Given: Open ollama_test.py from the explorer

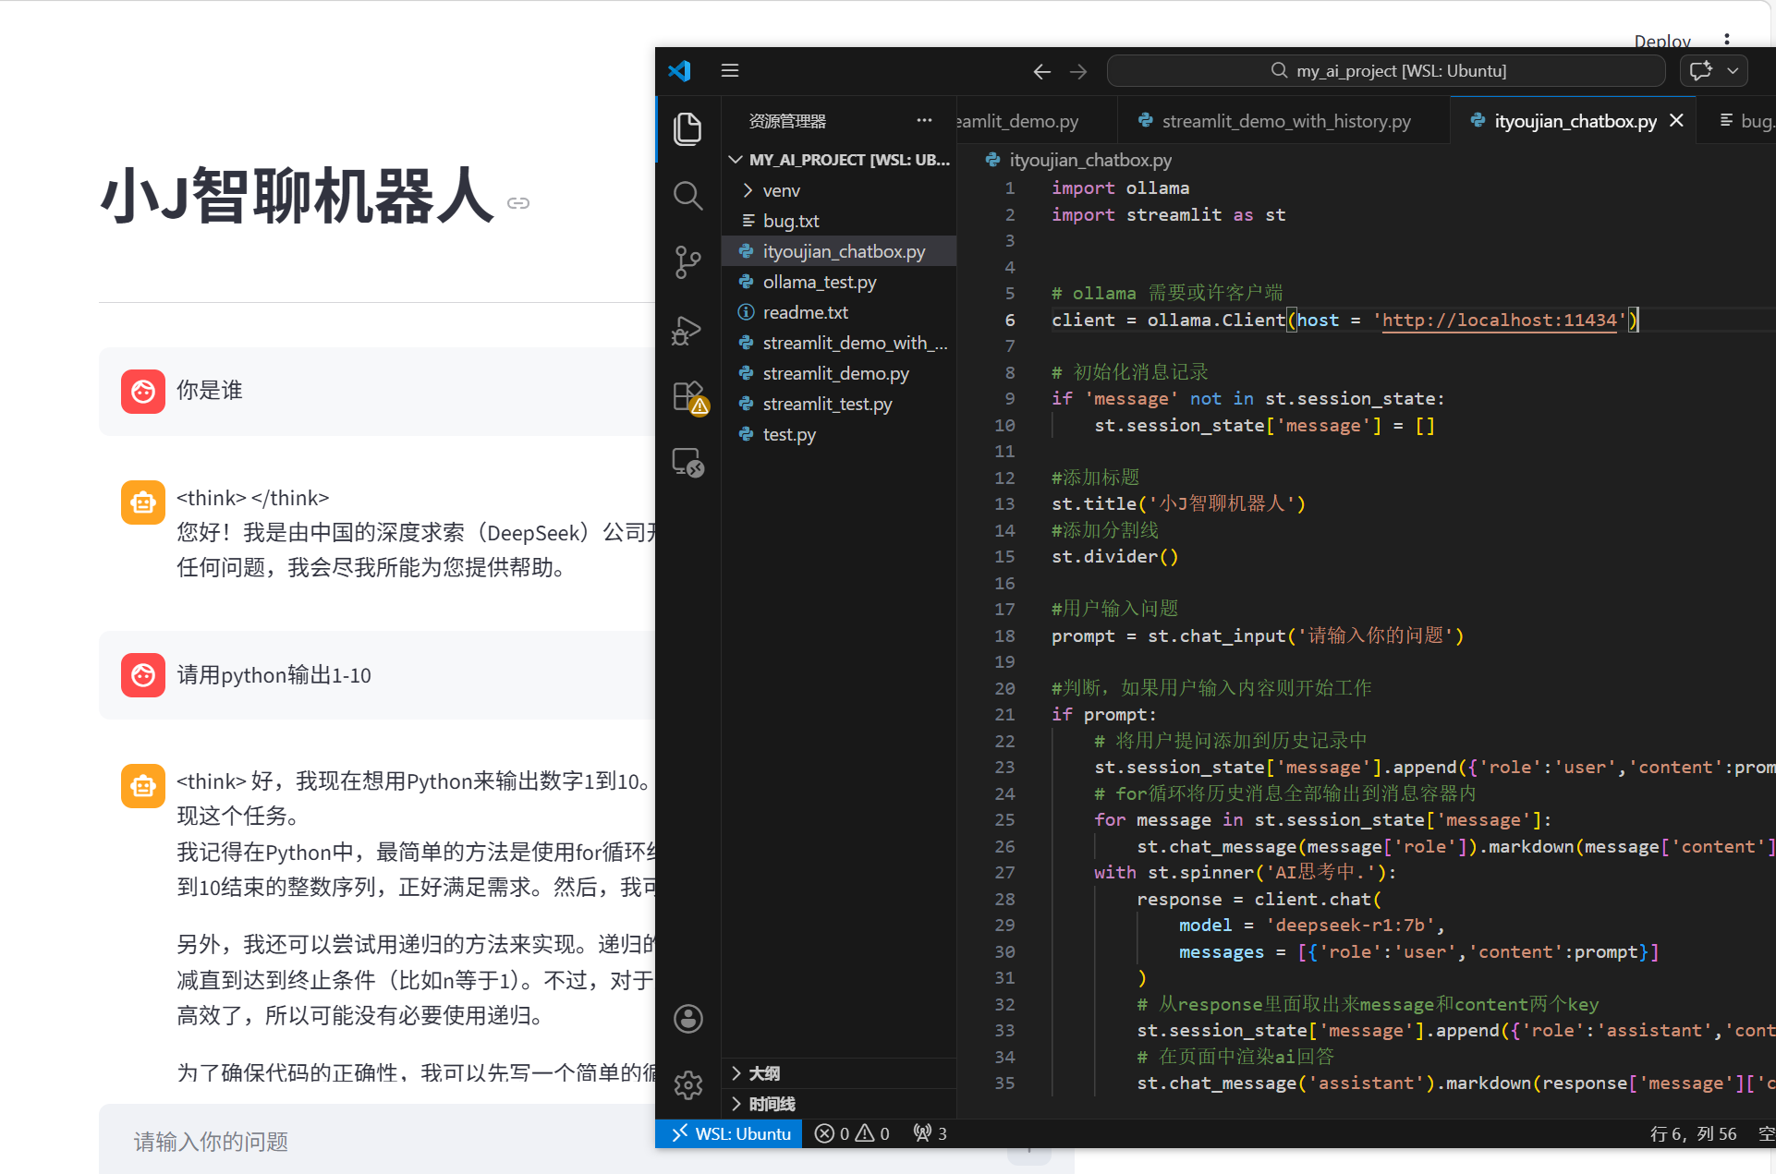Looking at the screenshot, I should coord(839,282).
